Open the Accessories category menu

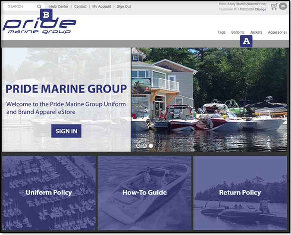point(278,32)
